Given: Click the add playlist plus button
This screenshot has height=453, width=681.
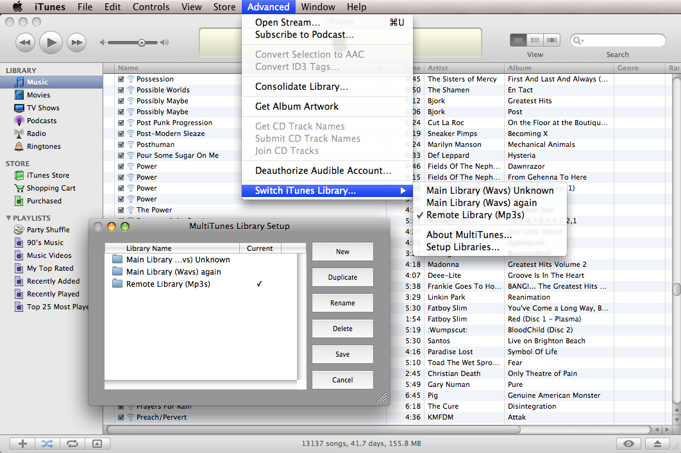Looking at the screenshot, I should [22, 443].
